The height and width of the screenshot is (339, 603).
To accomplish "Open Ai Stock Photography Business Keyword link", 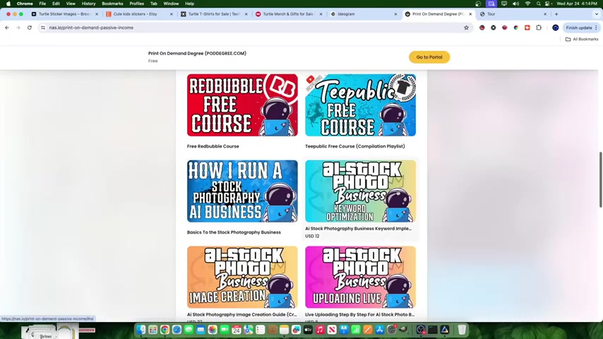I will pyautogui.click(x=359, y=229).
